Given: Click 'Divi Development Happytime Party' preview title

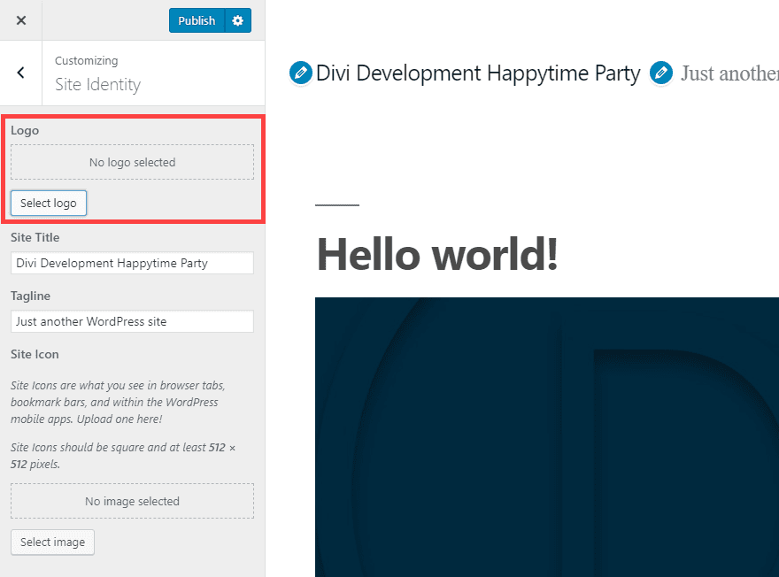Looking at the screenshot, I should point(478,73).
